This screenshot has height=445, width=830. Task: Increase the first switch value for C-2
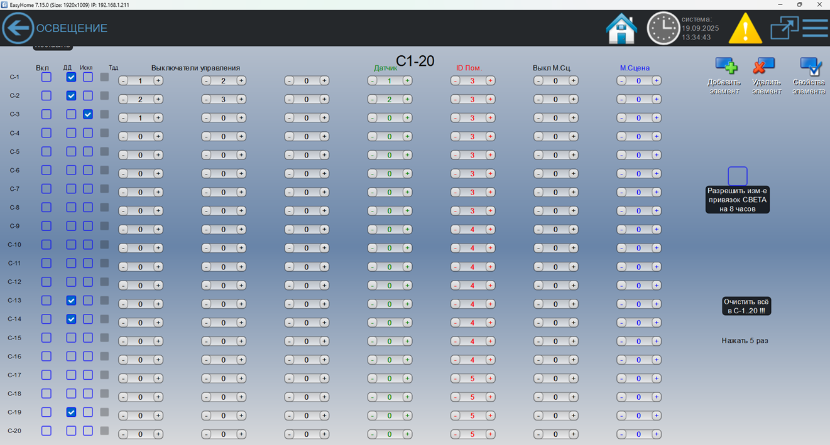(x=158, y=99)
